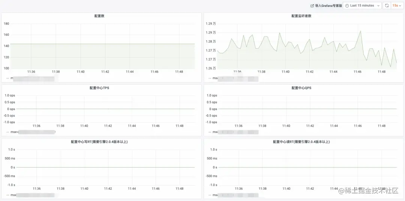Click the 140 axis label in 配置数
The height and width of the screenshot is (201, 405).
6,46
